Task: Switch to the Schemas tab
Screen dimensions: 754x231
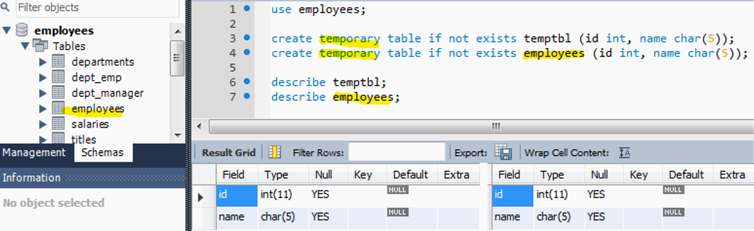Action: 102,153
